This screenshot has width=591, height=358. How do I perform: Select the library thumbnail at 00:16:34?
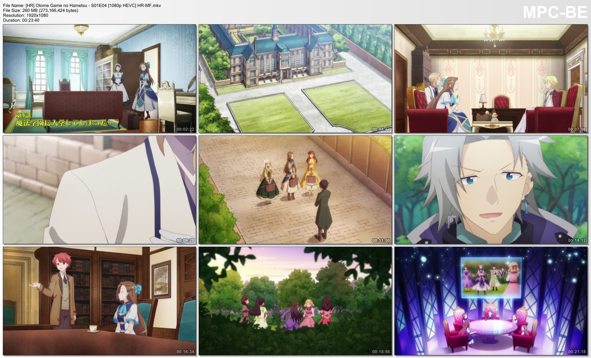[x=100, y=301]
